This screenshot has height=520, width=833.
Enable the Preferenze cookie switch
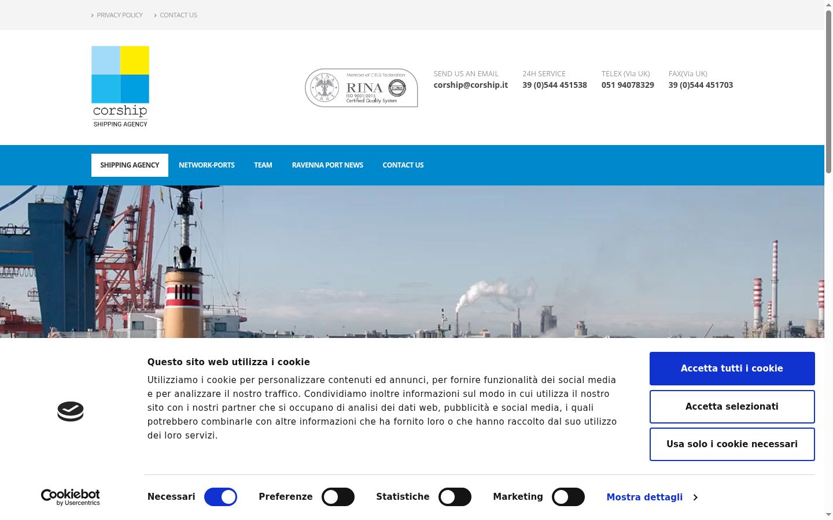click(x=338, y=497)
